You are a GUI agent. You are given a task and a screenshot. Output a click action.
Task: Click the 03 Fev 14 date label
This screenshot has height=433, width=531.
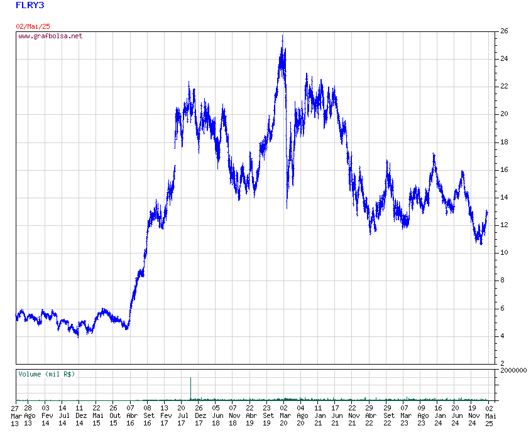[x=47, y=416]
